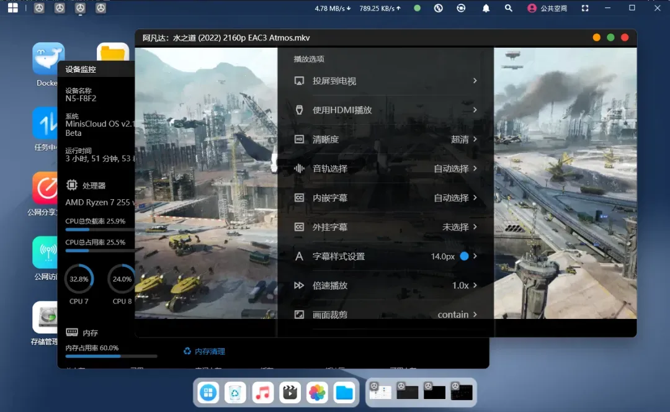Click the 公共空间 user account button
Viewport: 670px width, 412px height.
[547, 8]
